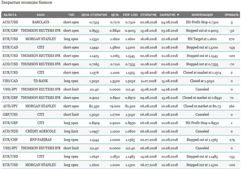Select the AUD/JPY currency cell
241x169 pixels.
10,106
